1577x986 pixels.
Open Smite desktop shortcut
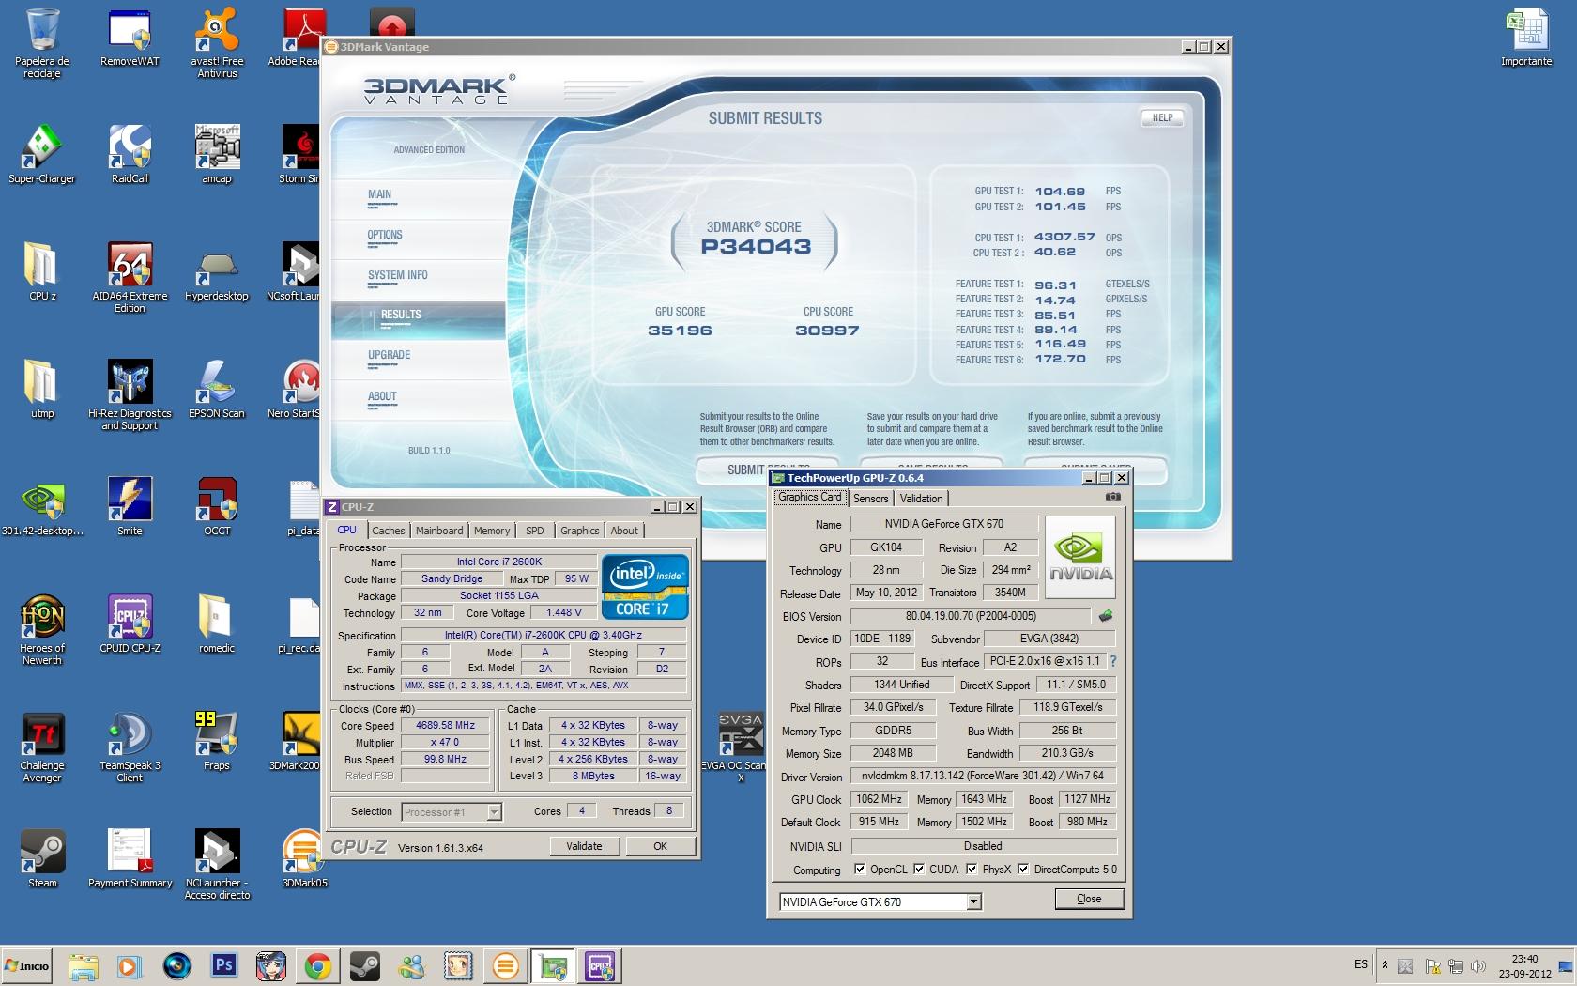tap(130, 507)
